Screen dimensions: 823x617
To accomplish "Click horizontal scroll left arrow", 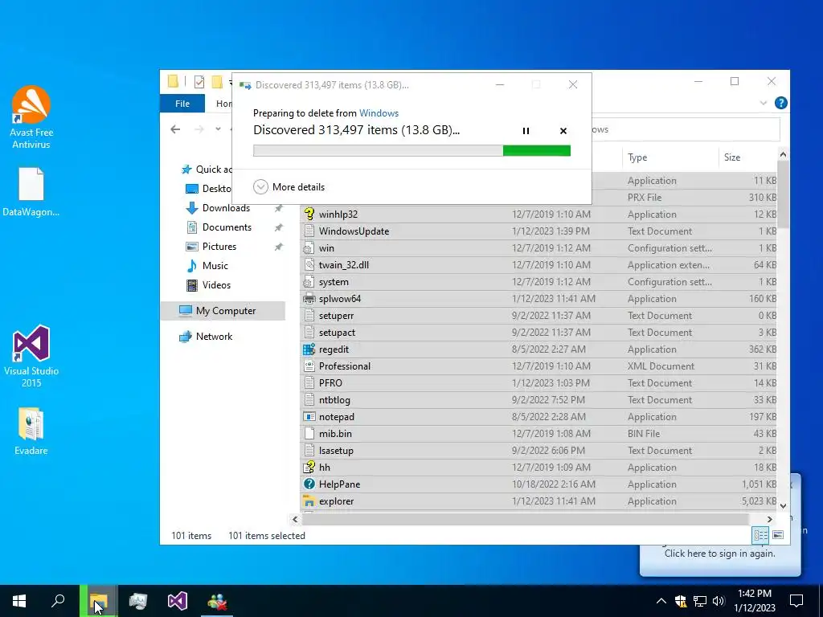I will [x=295, y=520].
